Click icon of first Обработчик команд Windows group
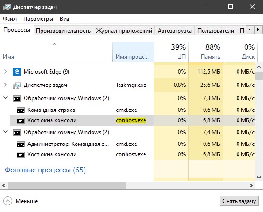263x212 pixels. pos(17,99)
